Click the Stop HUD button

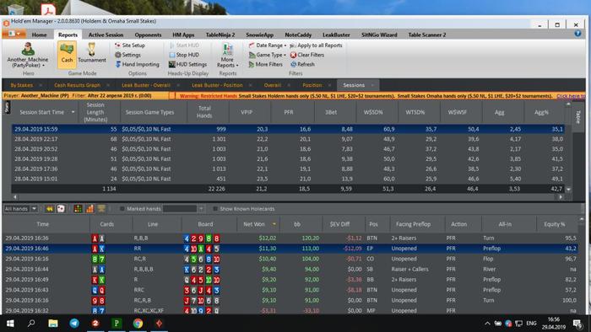click(184, 55)
